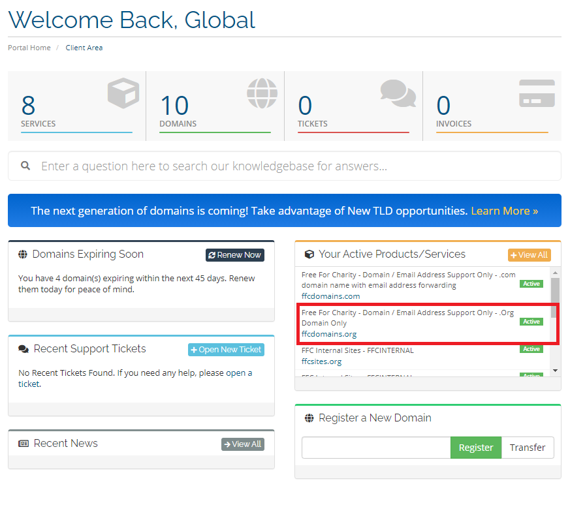The width and height of the screenshot is (585, 505).
Task: Click the Tickets speech bubble icon
Action: [x=398, y=93]
